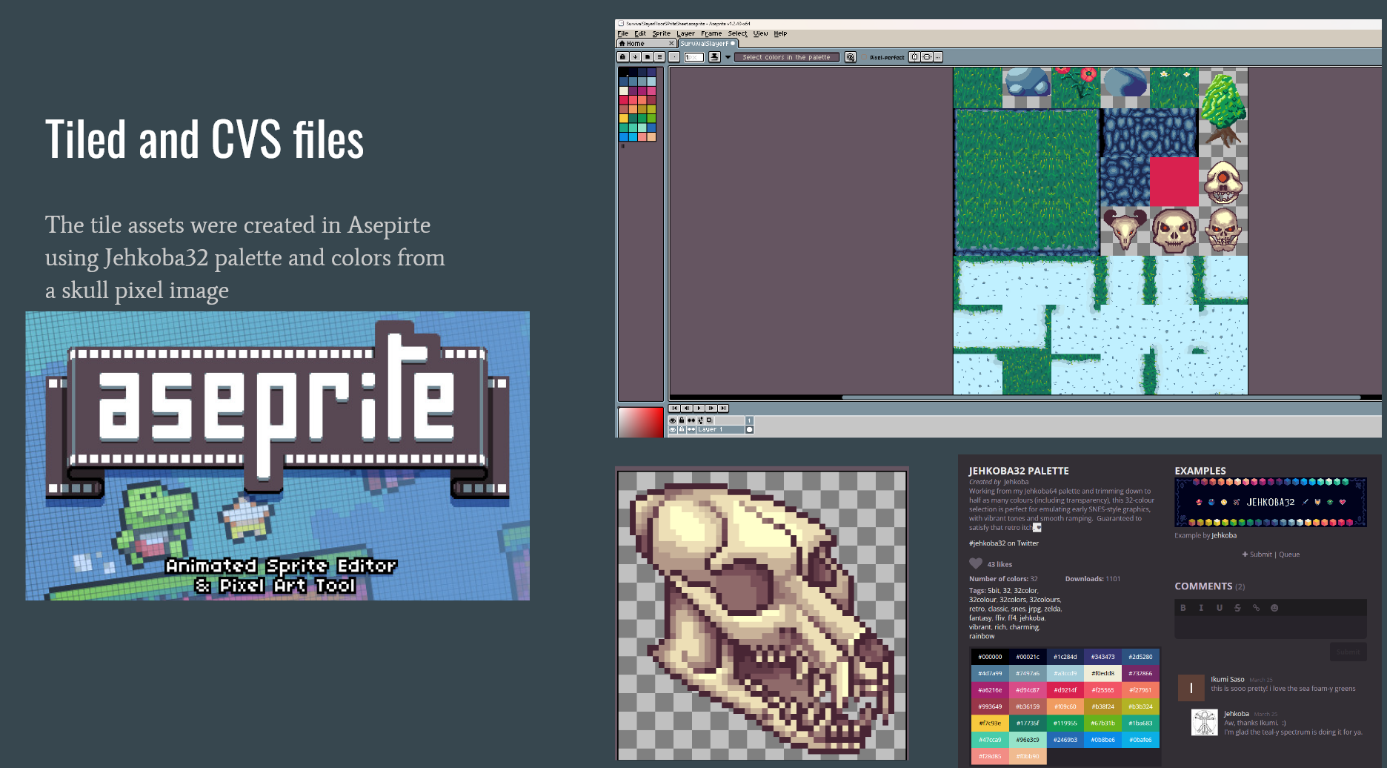Toggle lock for all layers in timeline header
This screenshot has height=768, width=1387.
(682, 420)
